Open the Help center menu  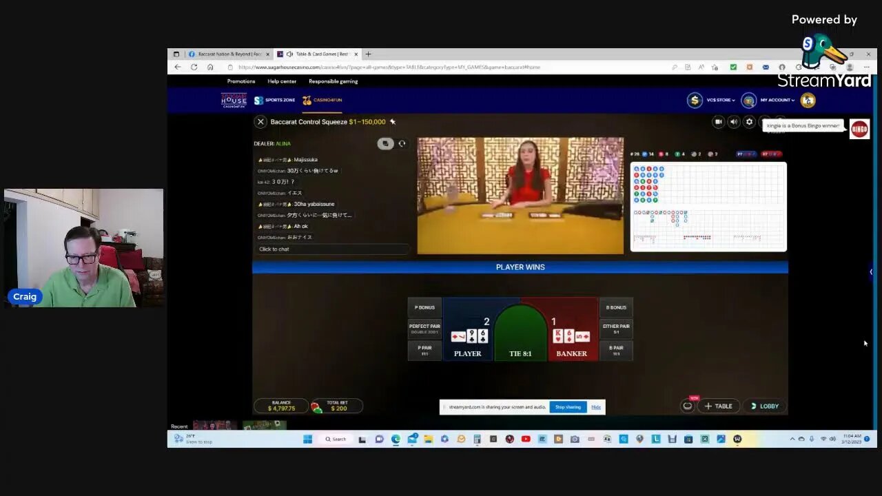[282, 81]
